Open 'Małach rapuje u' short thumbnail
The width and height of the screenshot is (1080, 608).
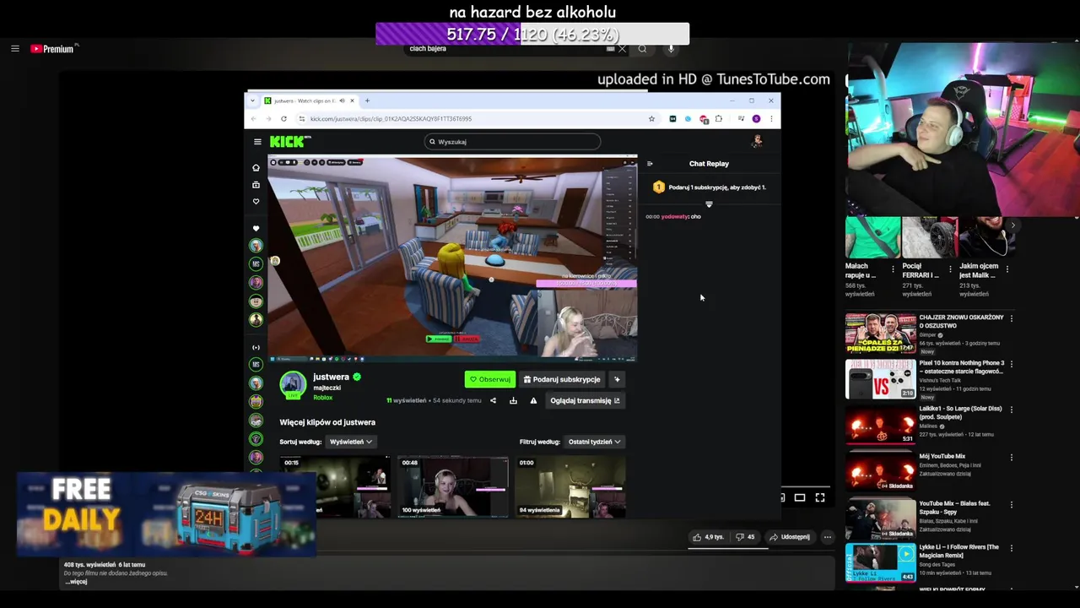[x=872, y=237]
